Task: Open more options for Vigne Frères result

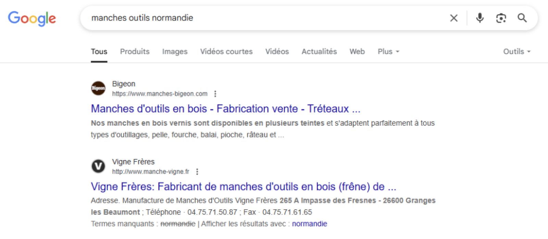Action: click(x=197, y=172)
